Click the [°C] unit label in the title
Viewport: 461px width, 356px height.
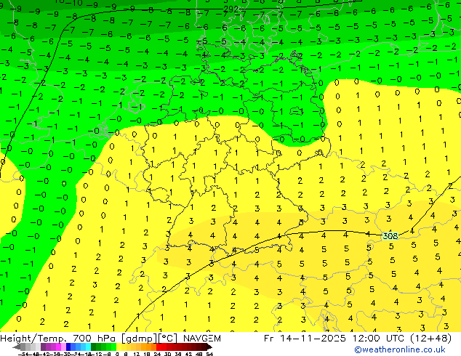click(x=168, y=339)
